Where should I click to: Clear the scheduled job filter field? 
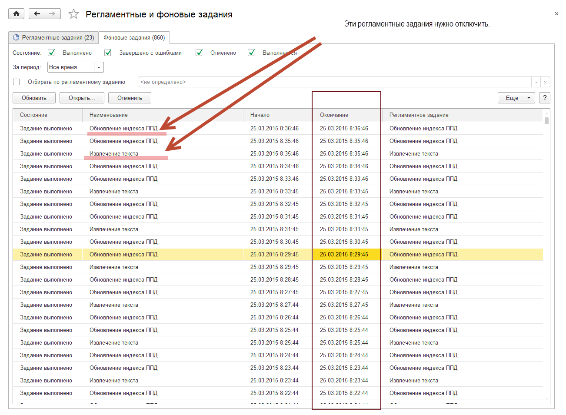[x=545, y=82]
